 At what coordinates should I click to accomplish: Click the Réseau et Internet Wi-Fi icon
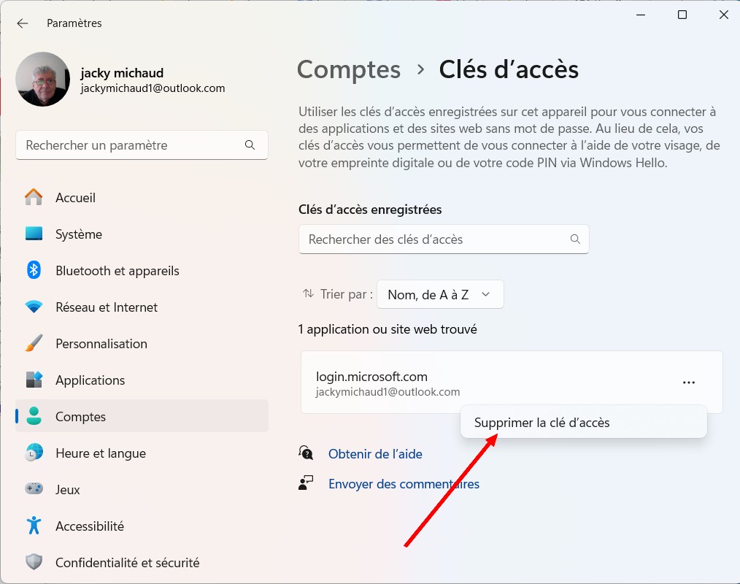[34, 307]
